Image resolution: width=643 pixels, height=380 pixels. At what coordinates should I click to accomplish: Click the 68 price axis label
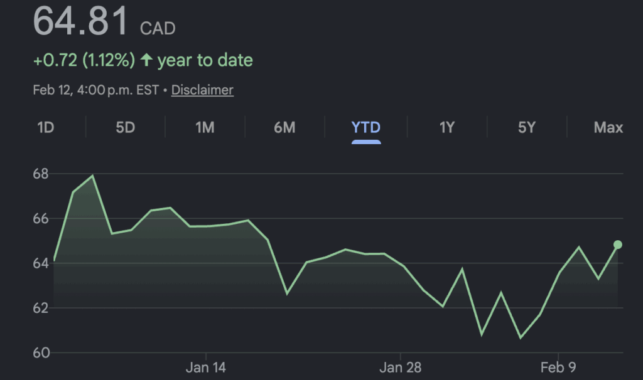(41, 174)
